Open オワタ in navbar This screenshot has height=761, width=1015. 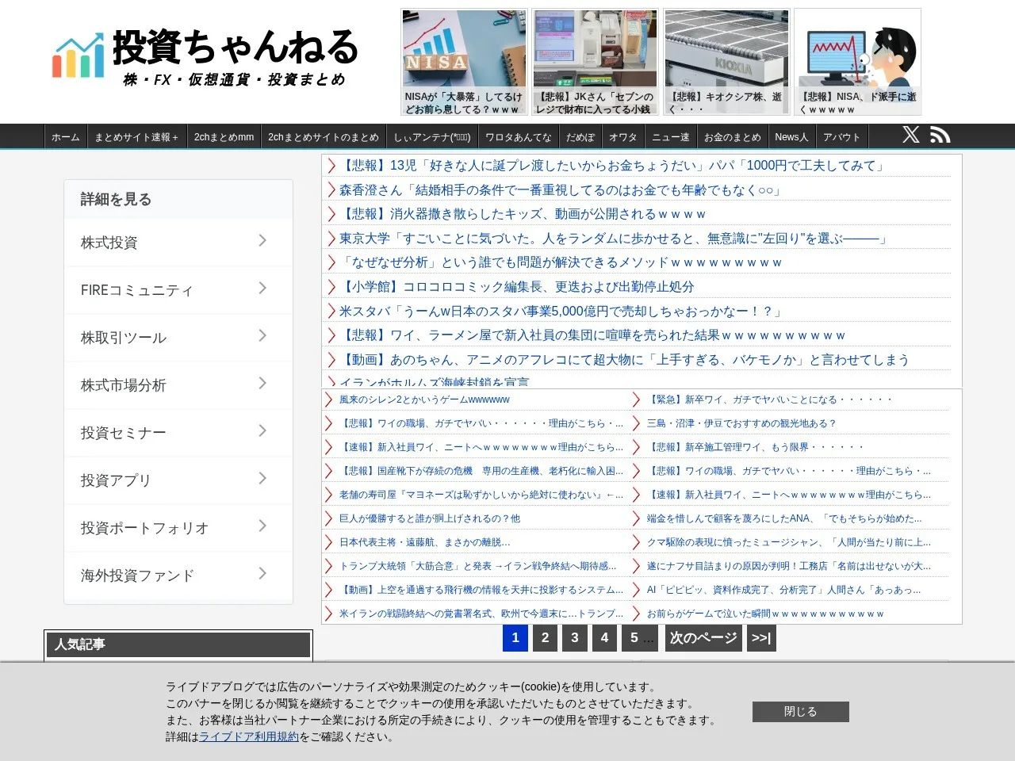[x=623, y=137]
